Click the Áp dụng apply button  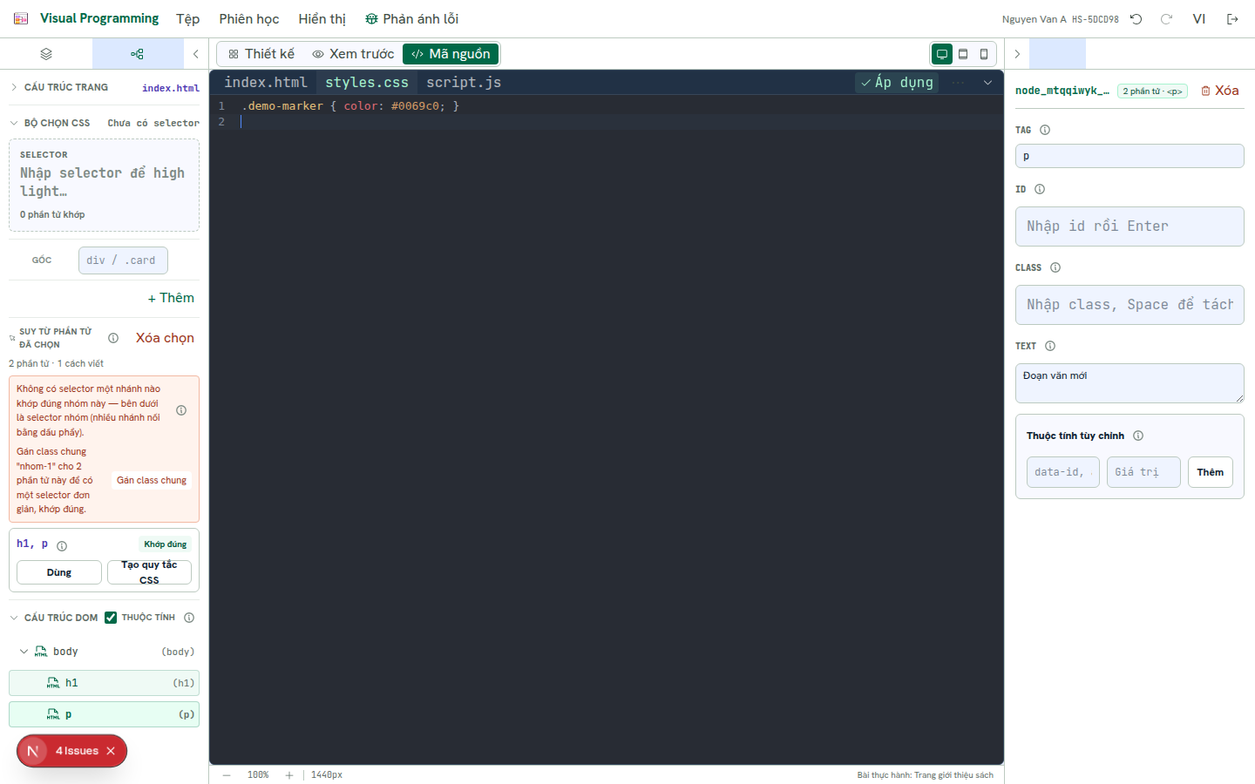tap(897, 83)
